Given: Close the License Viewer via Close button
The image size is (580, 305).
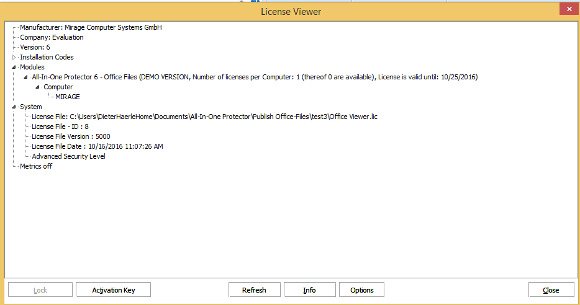Looking at the screenshot, I should coord(551,290).
